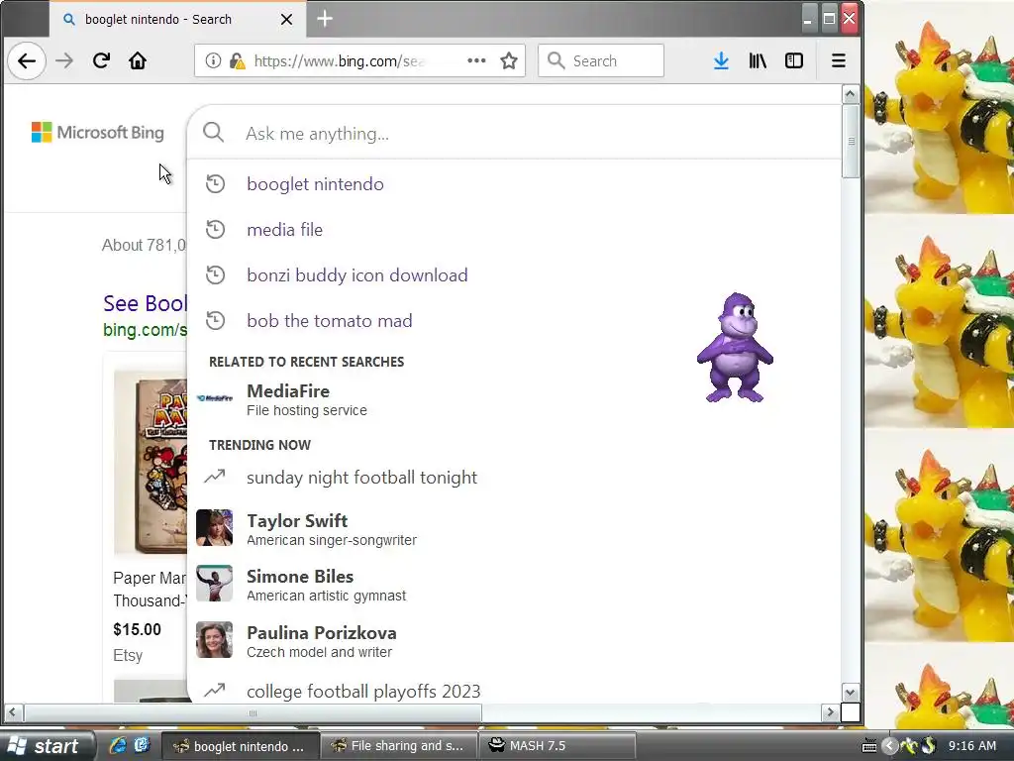Click the magnifier icon in Bing box

pos(214,133)
